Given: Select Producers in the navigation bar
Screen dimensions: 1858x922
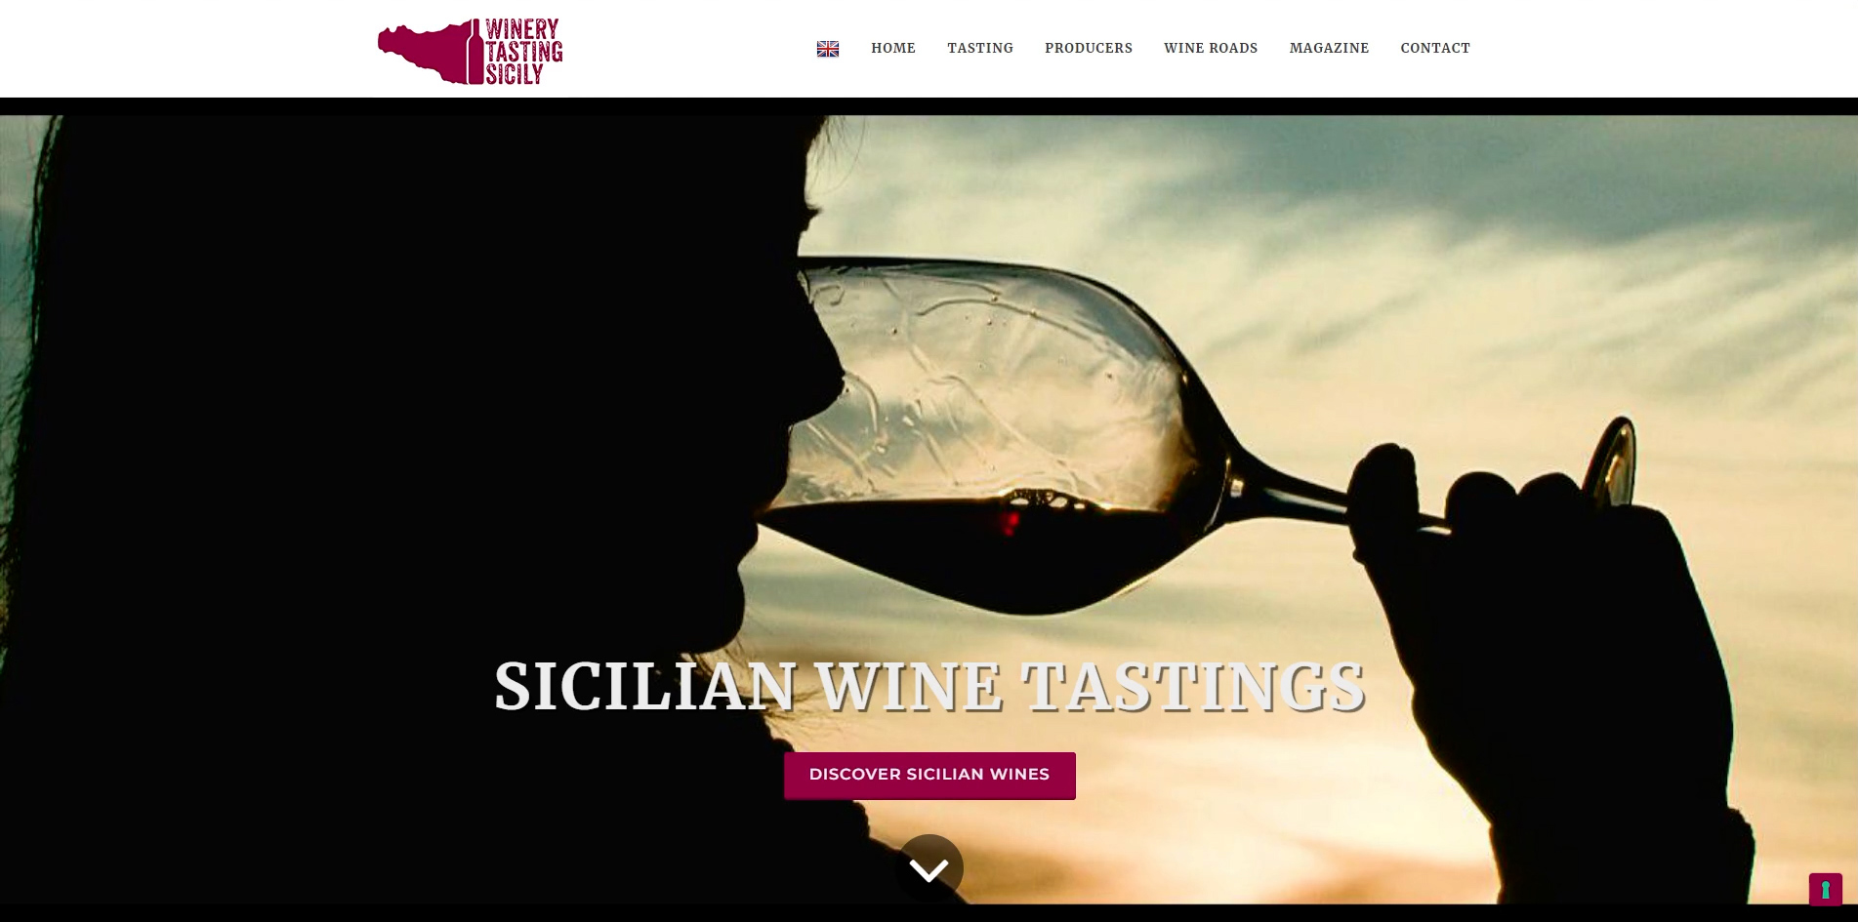Looking at the screenshot, I should point(1089,48).
